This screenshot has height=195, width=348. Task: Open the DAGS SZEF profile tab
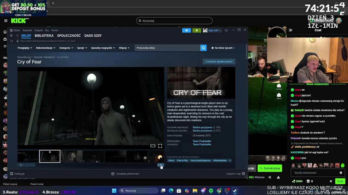click(93, 35)
